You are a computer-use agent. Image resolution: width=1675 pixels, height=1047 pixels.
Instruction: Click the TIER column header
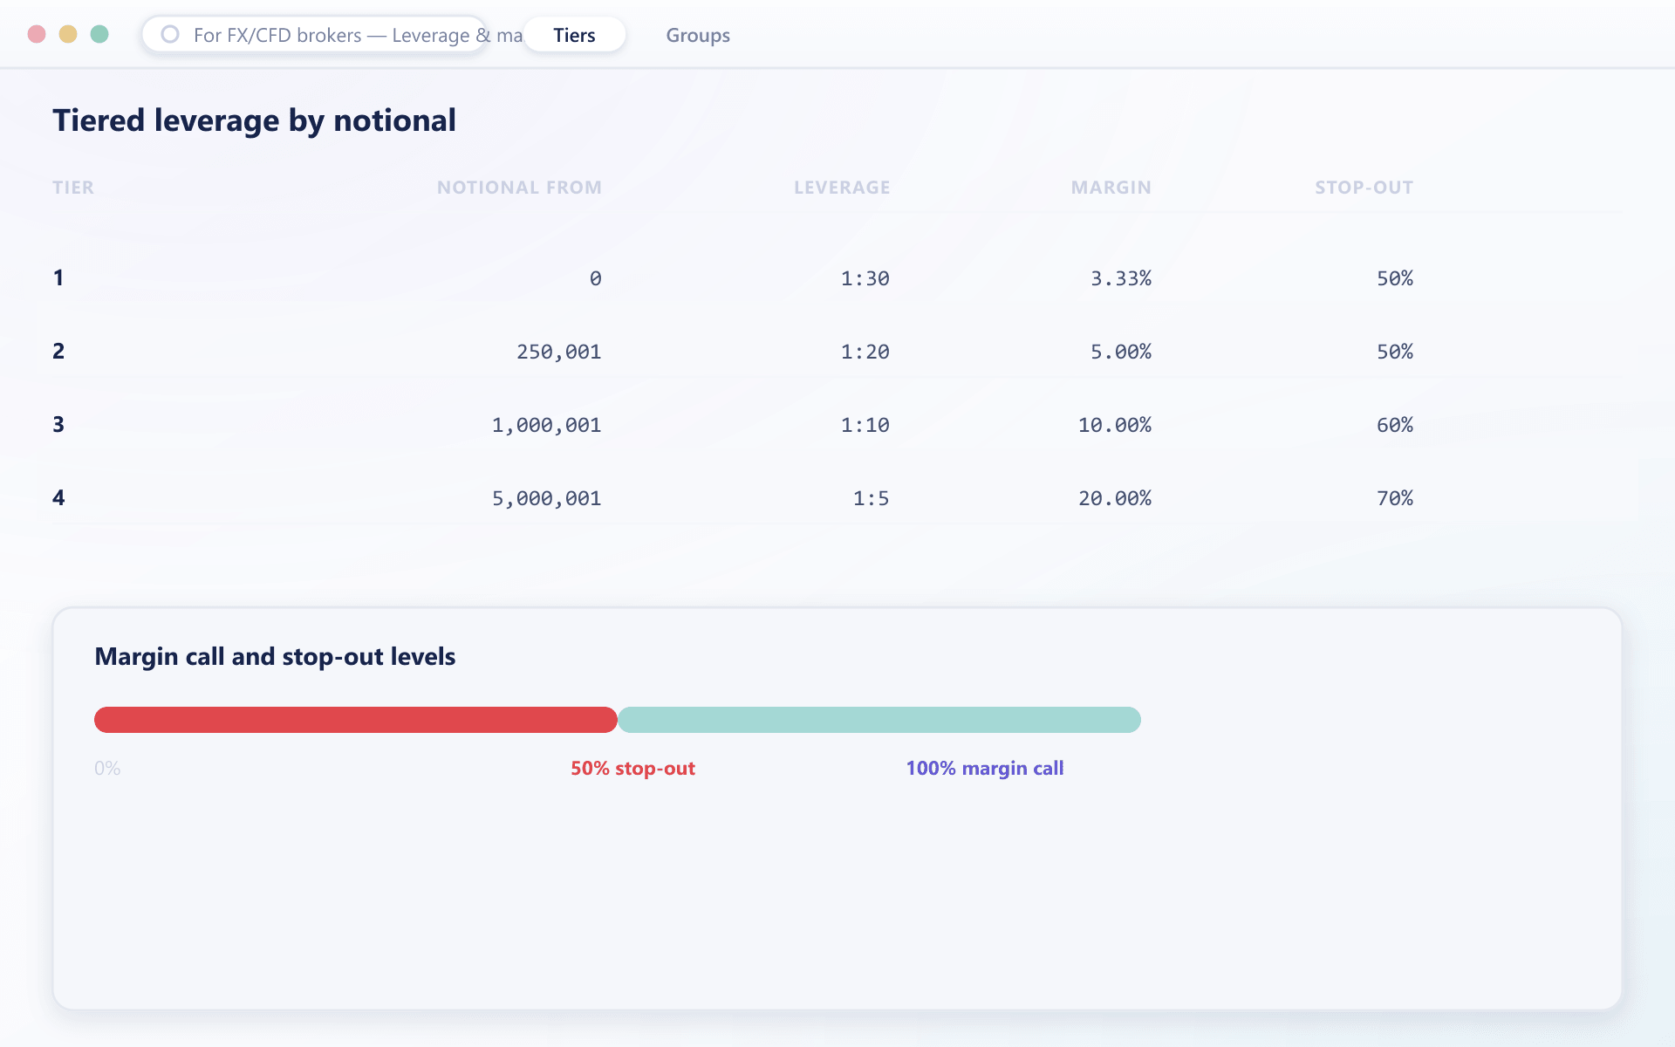tap(73, 188)
